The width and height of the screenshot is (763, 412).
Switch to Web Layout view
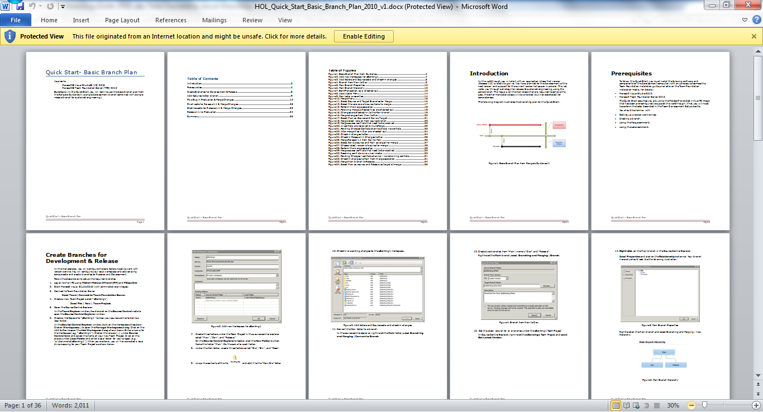pos(637,405)
